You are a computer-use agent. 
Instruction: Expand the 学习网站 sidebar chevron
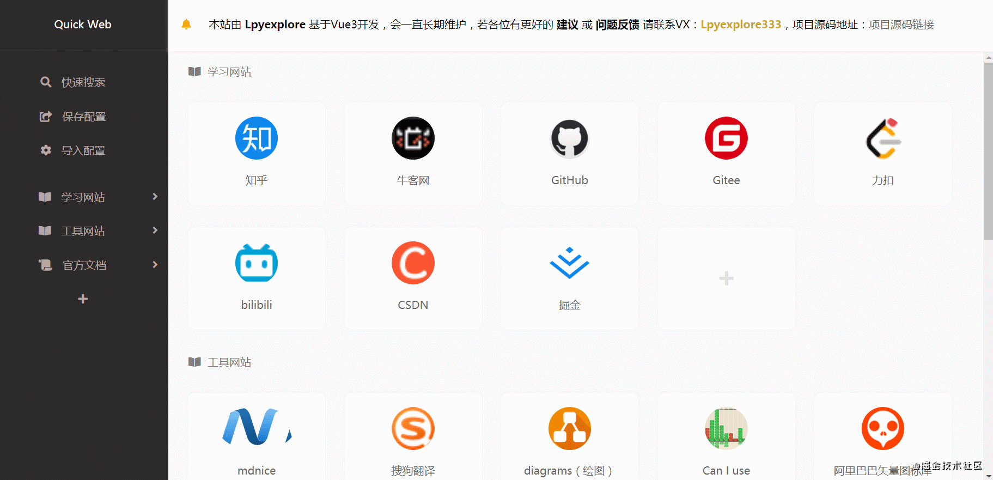click(155, 197)
